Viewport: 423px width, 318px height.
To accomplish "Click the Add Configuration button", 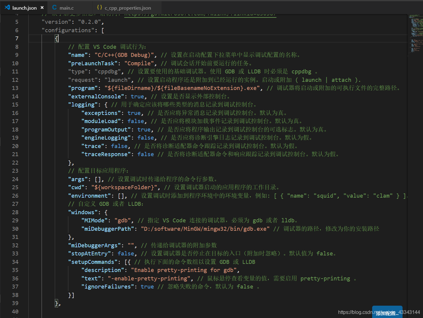I will coord(387,313).
